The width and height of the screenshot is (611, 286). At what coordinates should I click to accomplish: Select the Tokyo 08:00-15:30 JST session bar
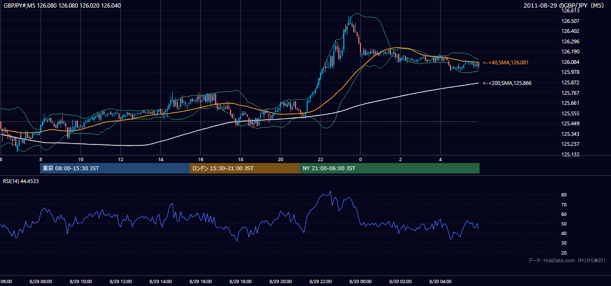point(115,168)
